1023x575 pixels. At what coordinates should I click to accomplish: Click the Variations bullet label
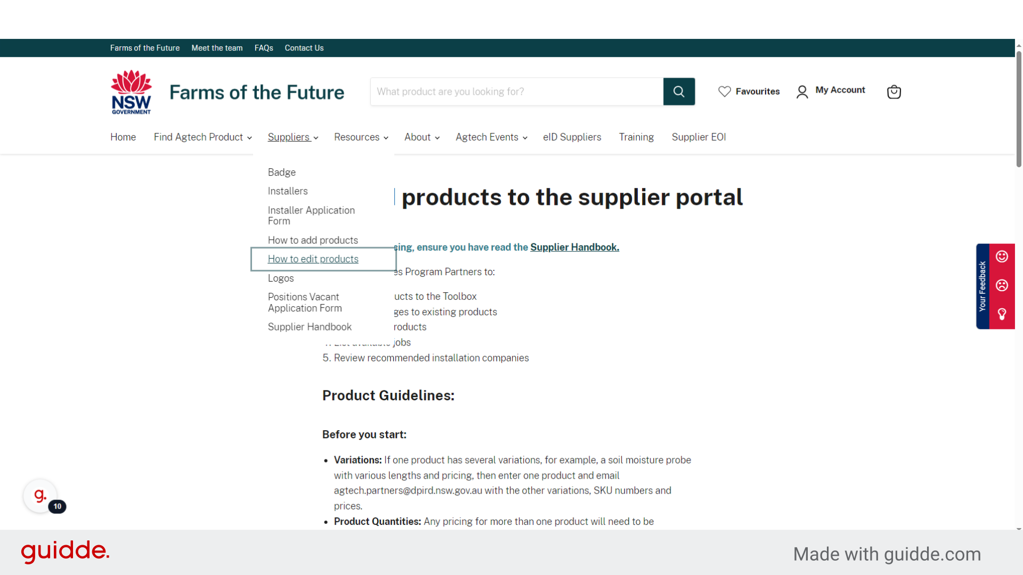click(x=358, y=460)
